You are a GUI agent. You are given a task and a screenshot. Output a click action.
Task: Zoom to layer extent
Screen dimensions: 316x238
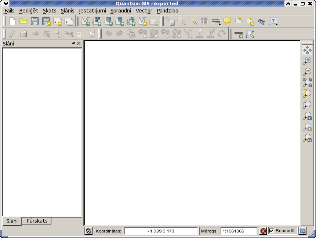point(307,105)
